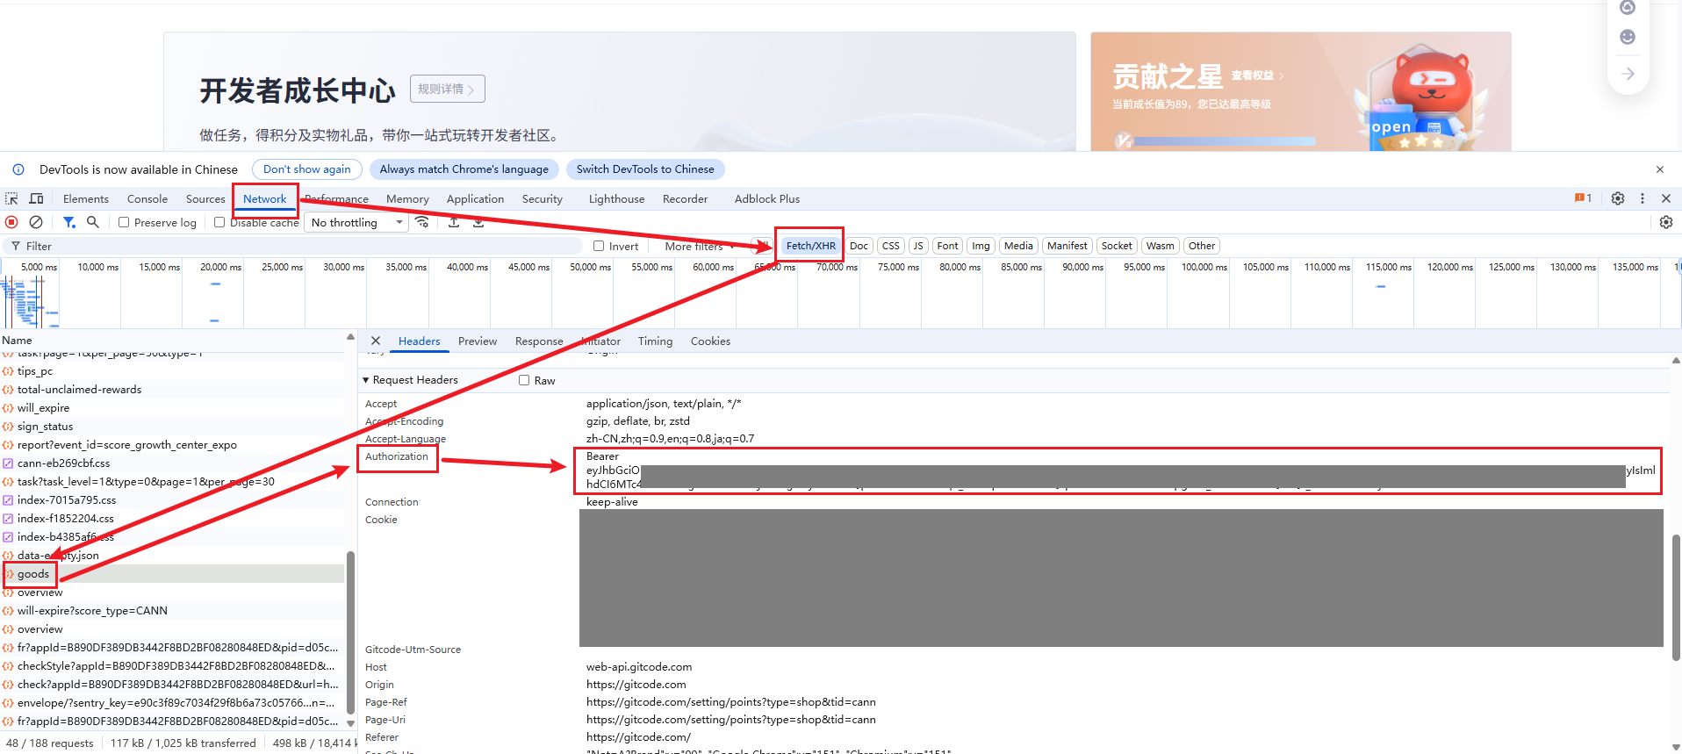Open the network conditions Wi-Fi icon
Screen dimensions: 1682x754
[x=422, y=222]
